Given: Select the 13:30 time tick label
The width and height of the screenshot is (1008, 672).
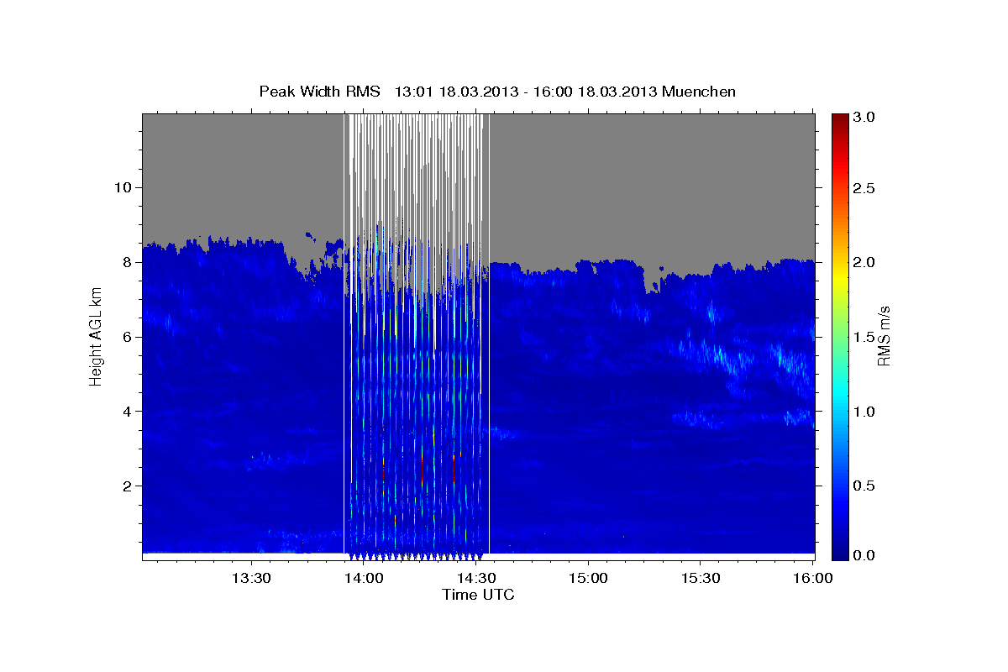Looking at the screenshot, I should pyautogui.click(x=250, y=579).
